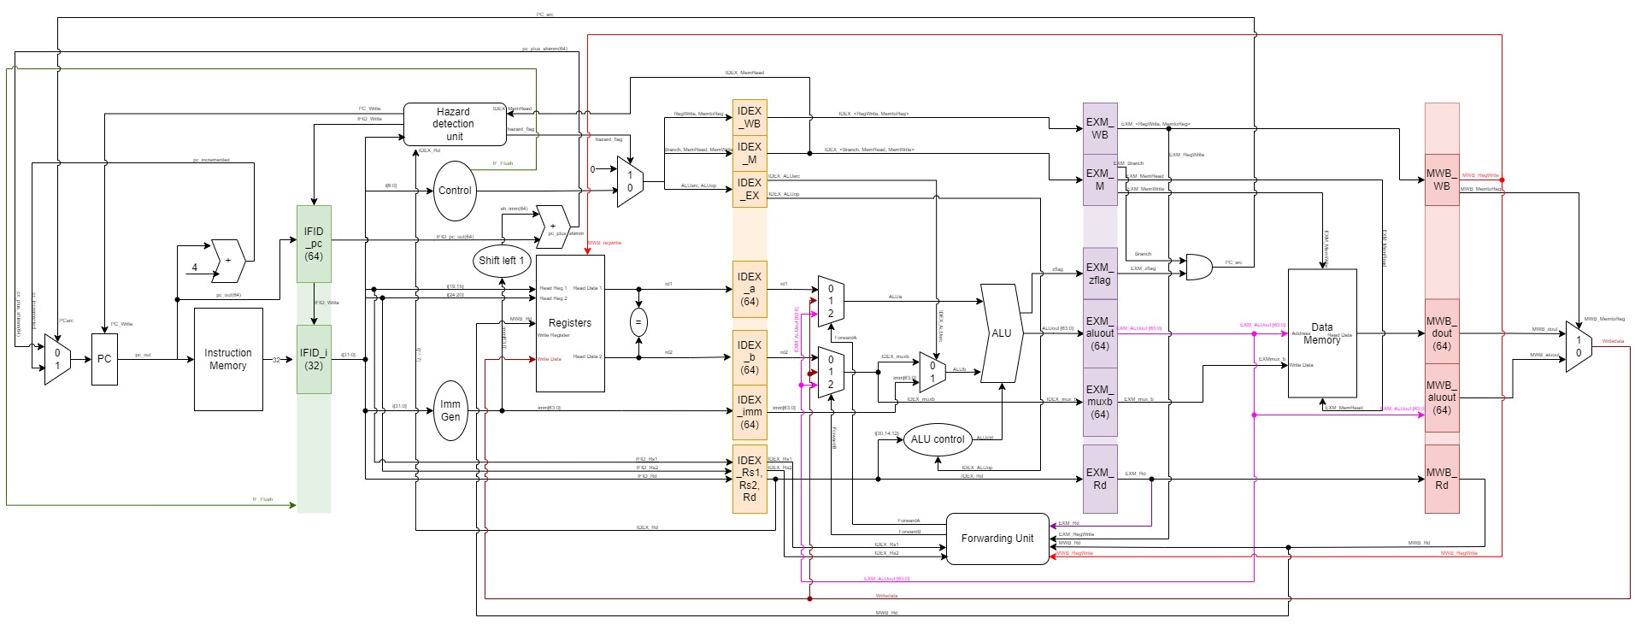
Task: Click the EXM_WB register box
Action: click(1100, 128)
